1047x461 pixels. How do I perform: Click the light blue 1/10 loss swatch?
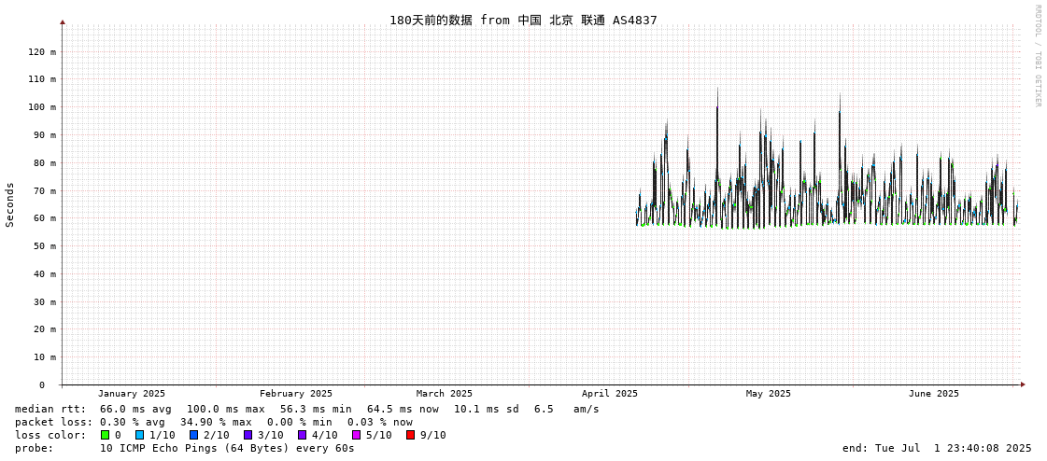pos(139,435)
